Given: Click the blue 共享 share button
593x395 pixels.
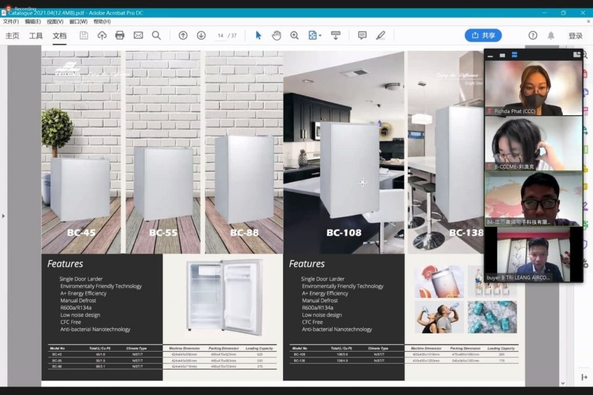Looking at the screenshot, I should pyautogui.click(x=483, y=35).
